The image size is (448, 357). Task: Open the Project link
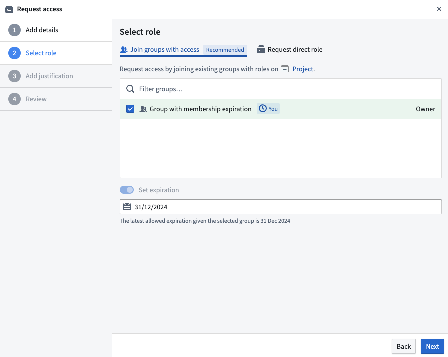click(x=304, y=69)
